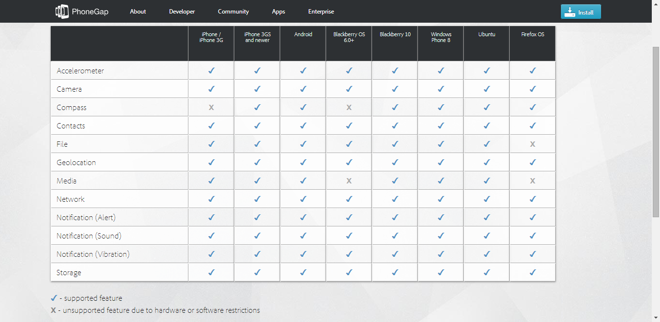660x322 pixels.
Task: Click the Network checkmark under iPhone 3GS
Action: [x=257, y=199]
